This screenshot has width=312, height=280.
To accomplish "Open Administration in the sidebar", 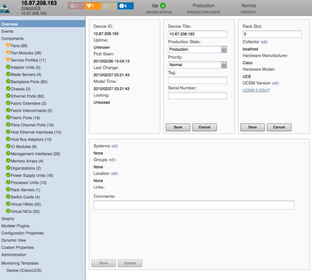I will [x=14, y=255].
